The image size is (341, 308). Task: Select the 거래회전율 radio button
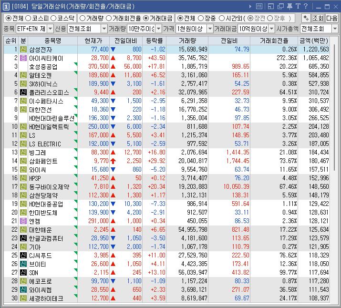coord(109,18)
